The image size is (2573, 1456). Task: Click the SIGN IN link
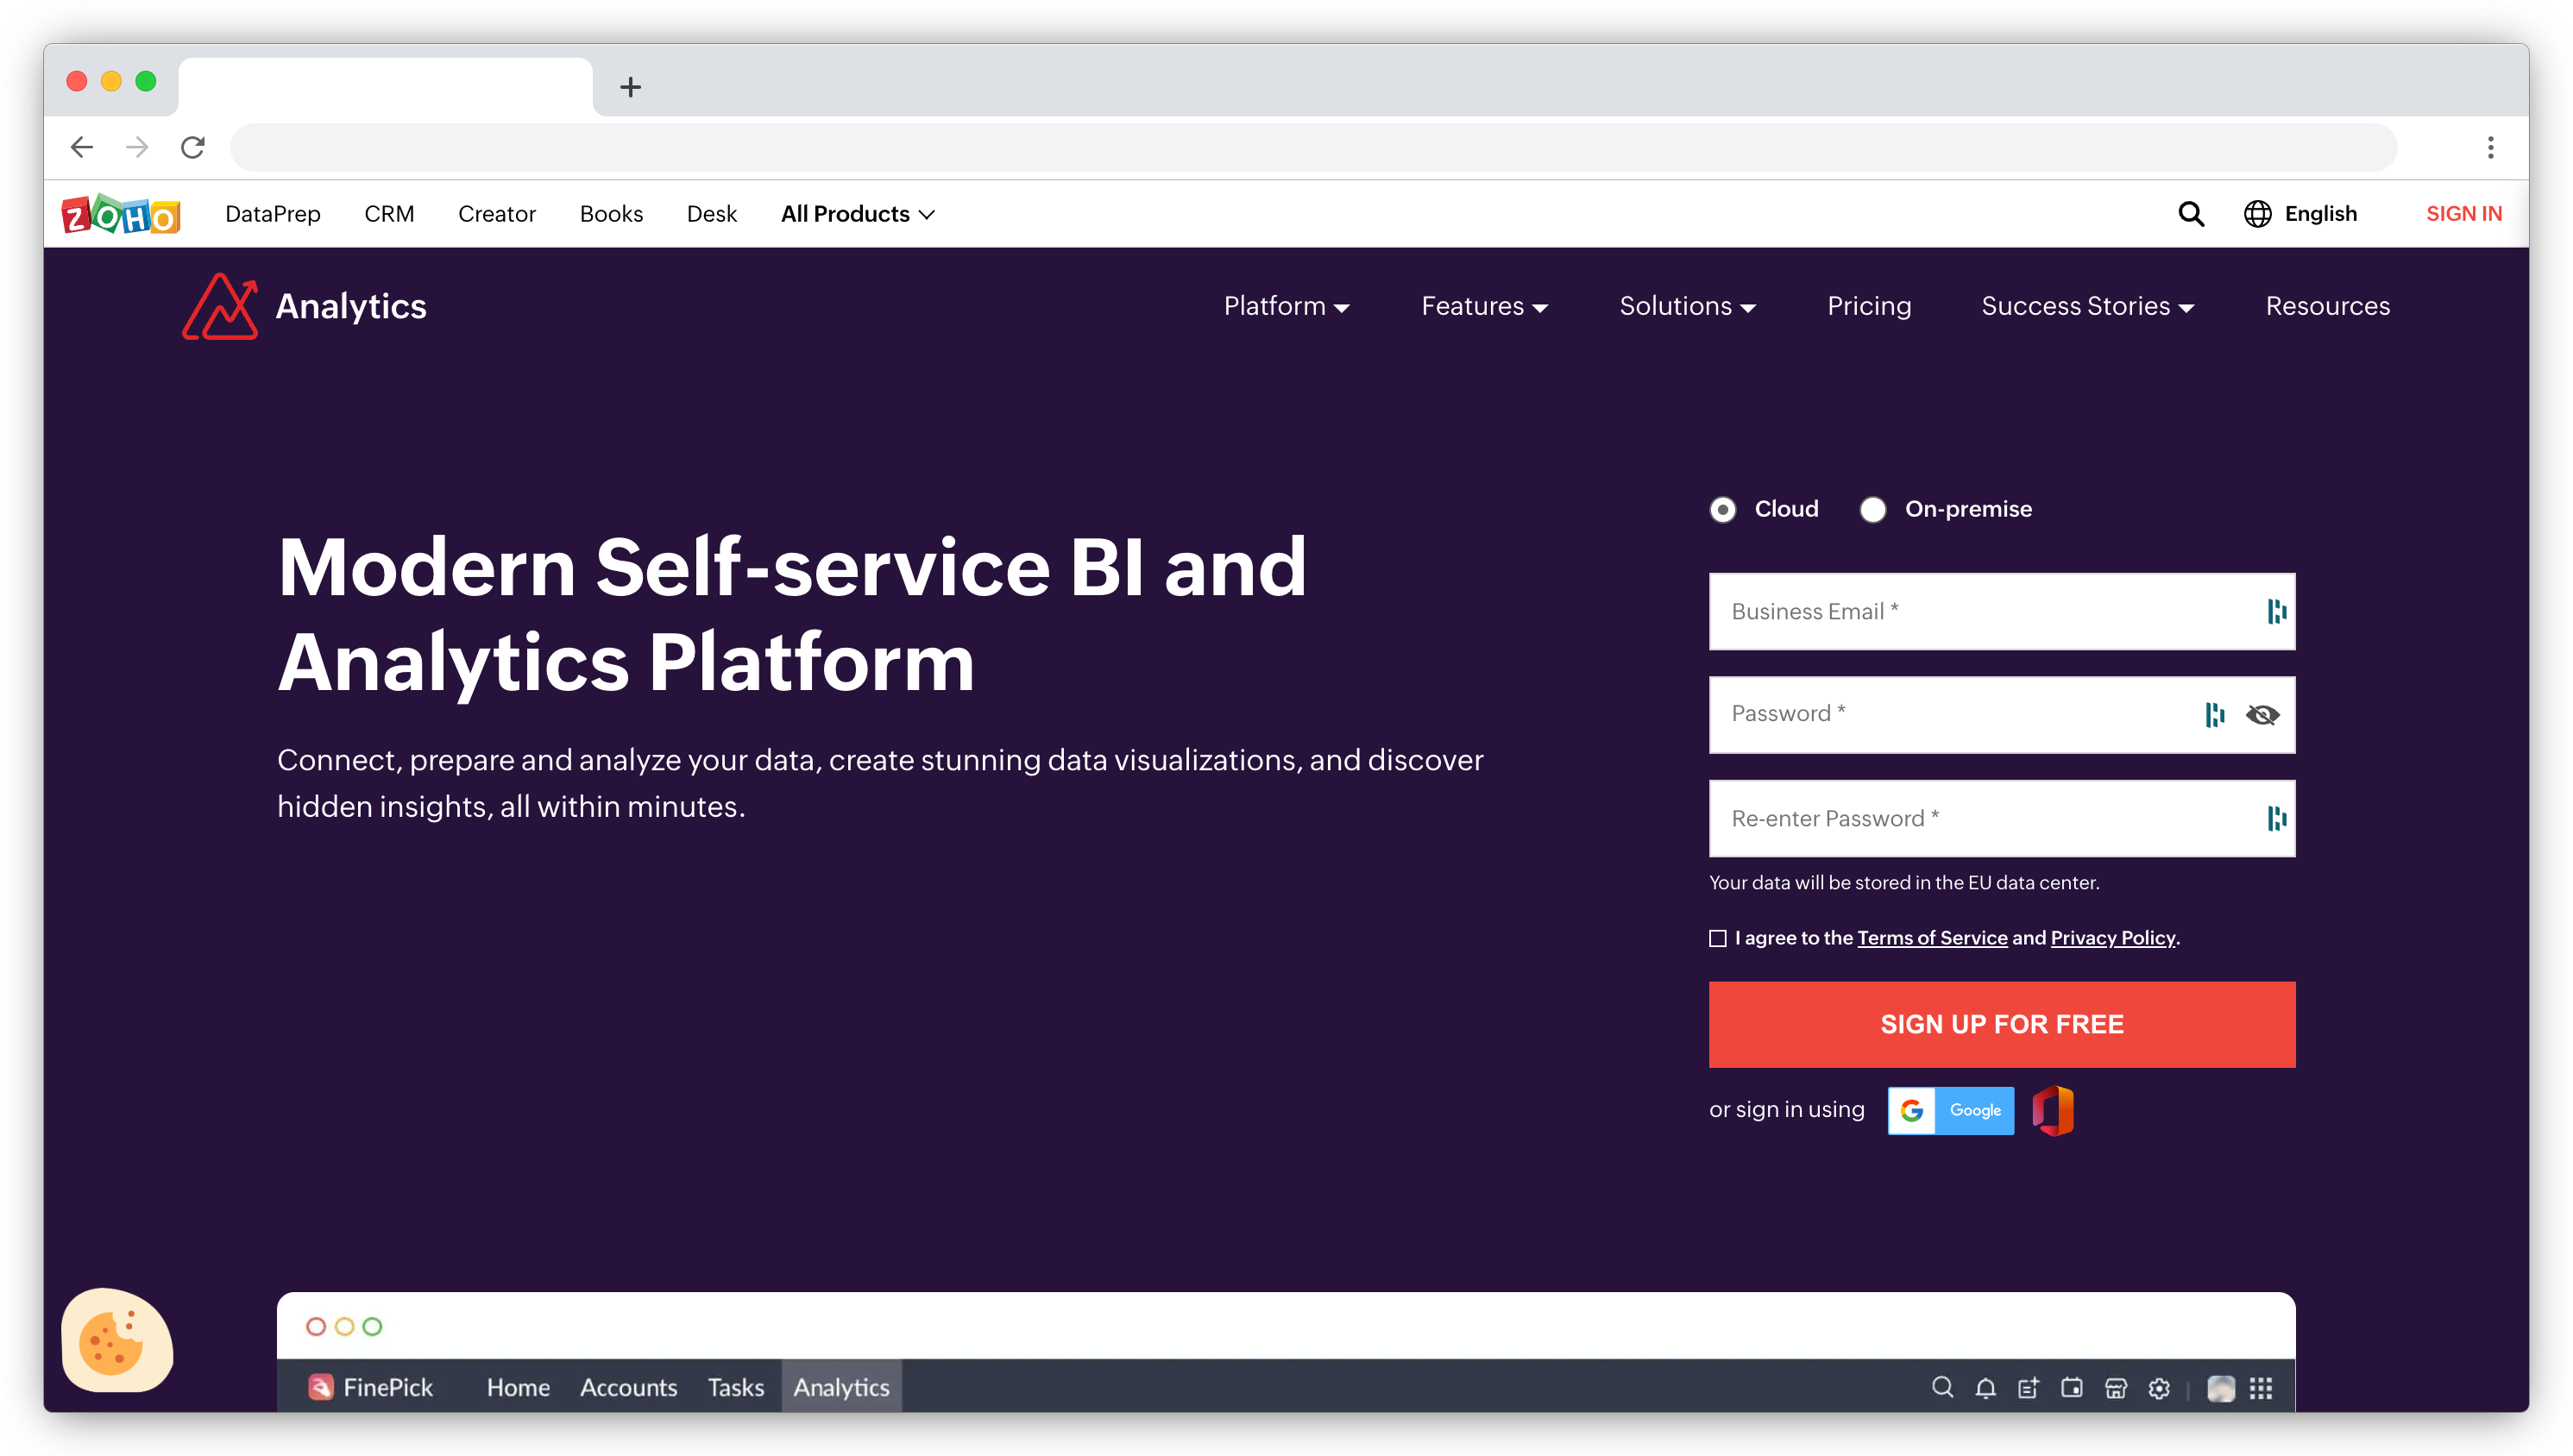click(x=2463, y=214)
